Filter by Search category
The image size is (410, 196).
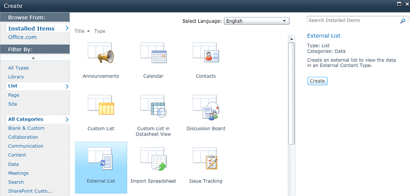16,182
